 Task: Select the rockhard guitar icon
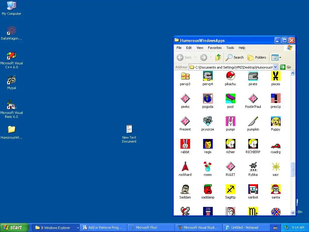pyautogui.click(x=185, y=166)
